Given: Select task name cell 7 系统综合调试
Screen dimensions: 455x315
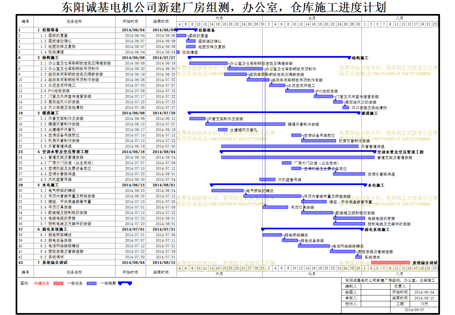Looking at the screenshot, I should (x=74, y=263).
